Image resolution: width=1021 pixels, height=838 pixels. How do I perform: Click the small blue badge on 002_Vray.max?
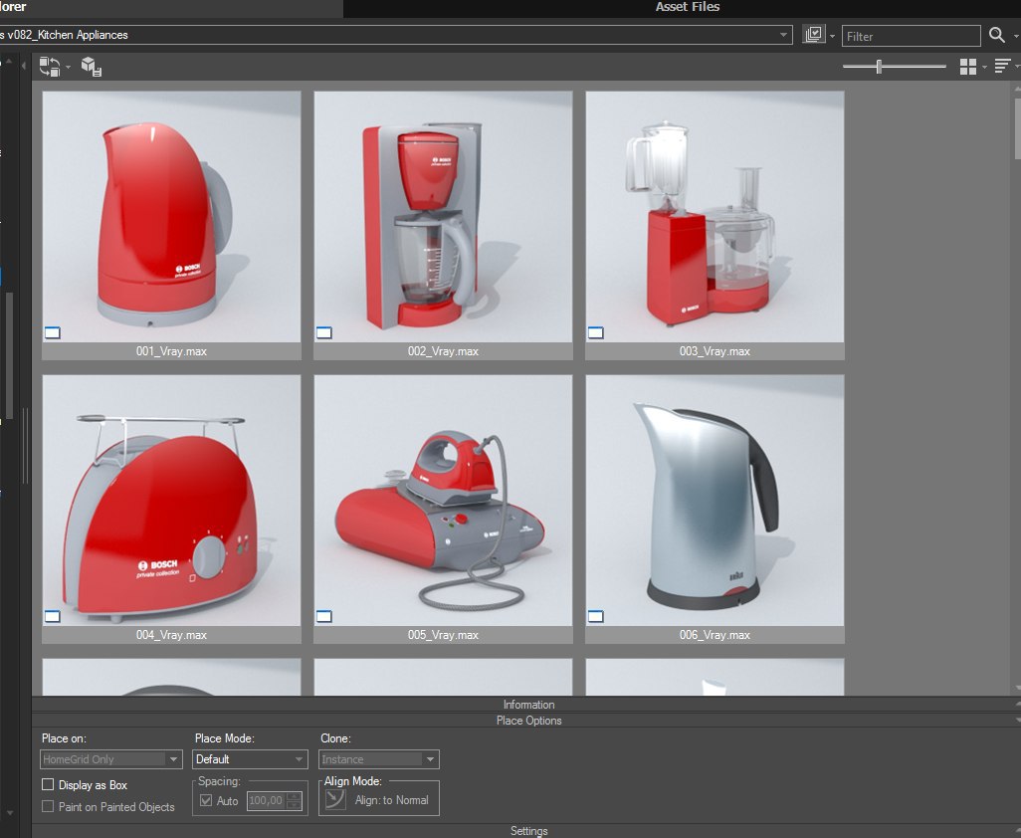point(323,333)
